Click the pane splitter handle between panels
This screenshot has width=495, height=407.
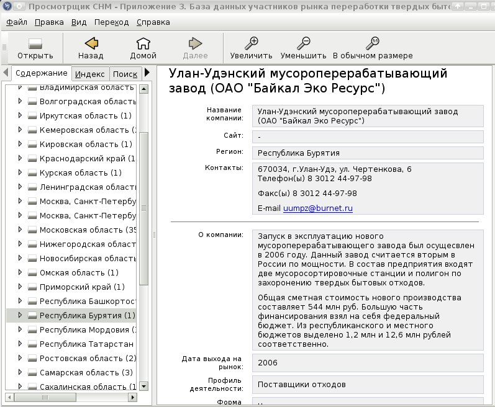[x=154, y=235]
